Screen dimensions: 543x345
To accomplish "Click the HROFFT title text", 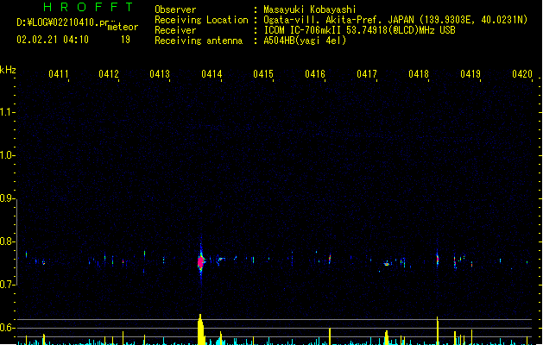I will point(88,7).
